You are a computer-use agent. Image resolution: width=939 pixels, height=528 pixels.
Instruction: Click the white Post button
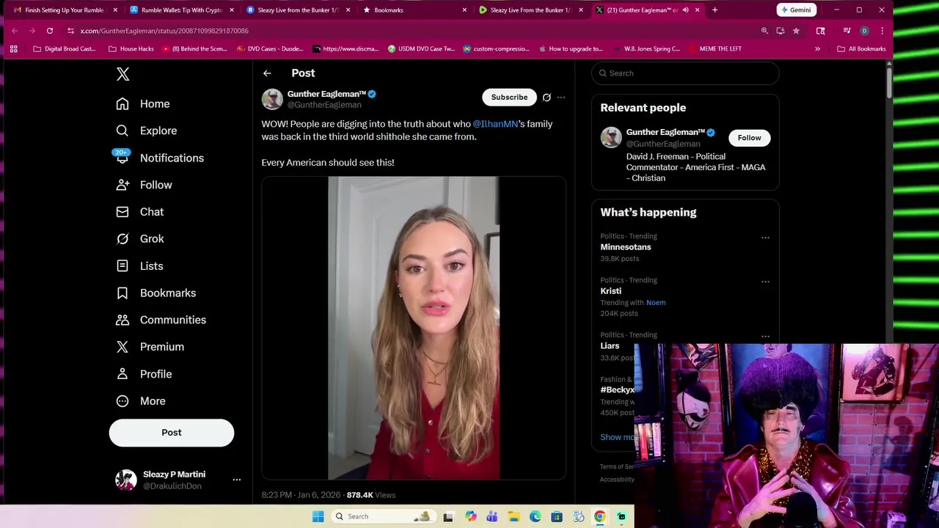click(x=172, y=433)
